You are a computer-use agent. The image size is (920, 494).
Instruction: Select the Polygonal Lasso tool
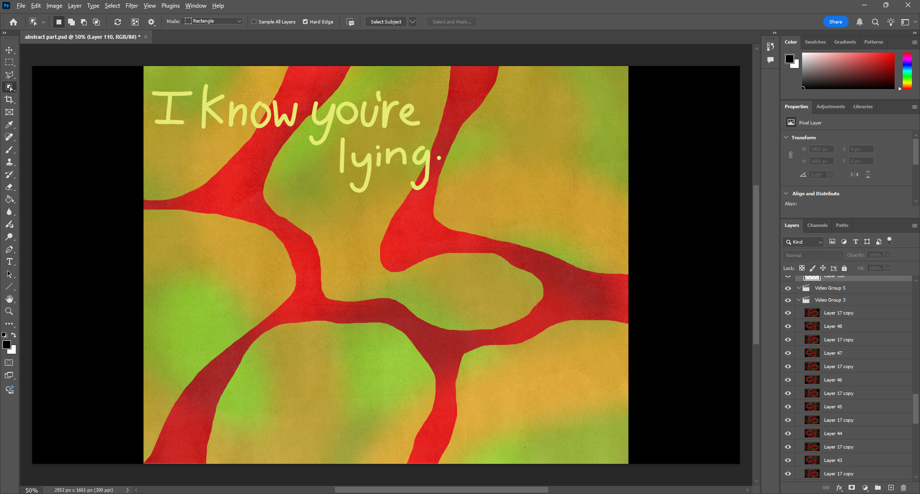[9, 75]
